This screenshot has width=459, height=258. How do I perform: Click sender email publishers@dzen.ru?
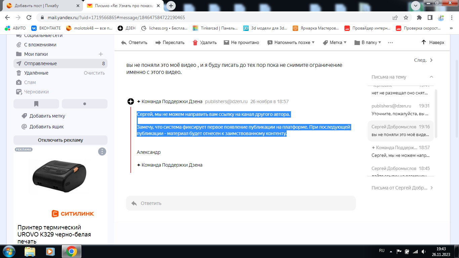click(x=226, y=101)
